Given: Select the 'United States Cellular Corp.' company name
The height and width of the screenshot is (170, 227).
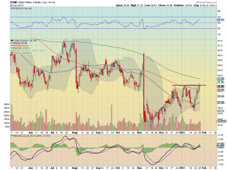Looking at the screenshot, I should [33, 3].
